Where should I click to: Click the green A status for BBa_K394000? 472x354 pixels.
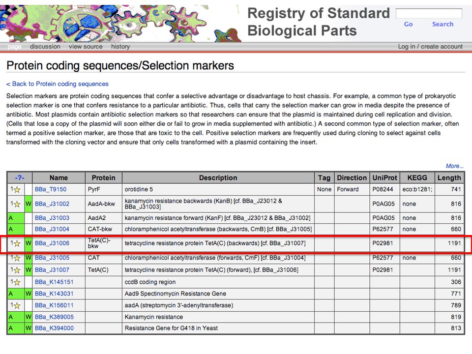pos(16,328)
